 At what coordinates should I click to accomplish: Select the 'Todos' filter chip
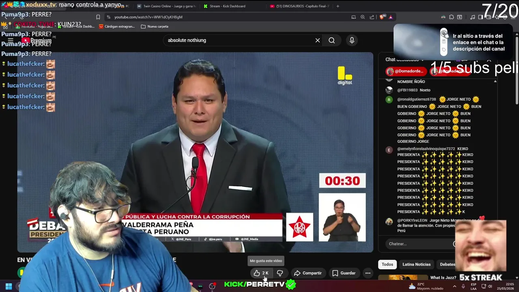pyautogui.click(x=387, y=264)
